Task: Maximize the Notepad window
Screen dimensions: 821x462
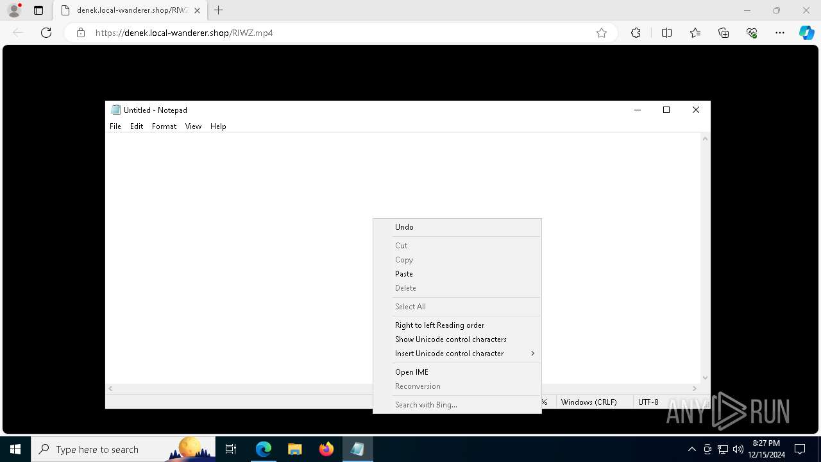Action: pyautogui.click(x=666, y=110)
